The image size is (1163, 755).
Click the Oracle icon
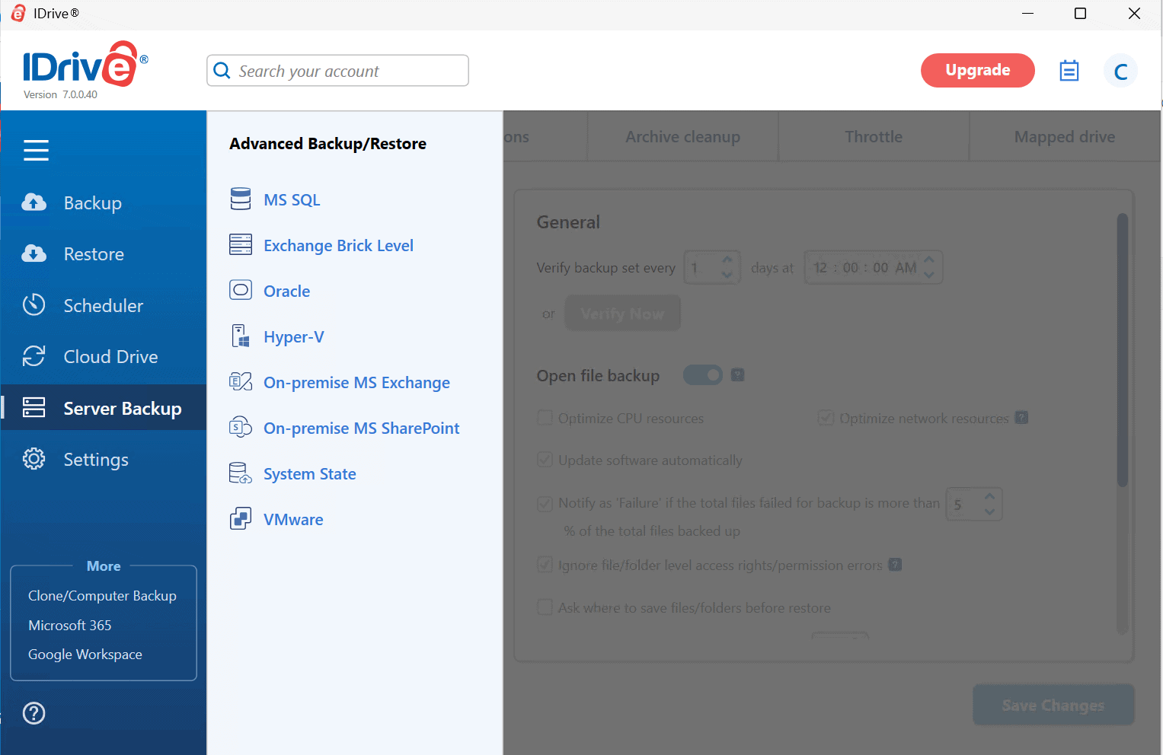point(241,290)
